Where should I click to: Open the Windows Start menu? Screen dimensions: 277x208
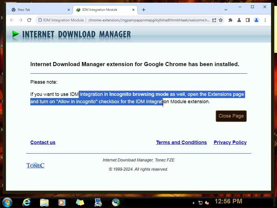pyautogui.click(x=7, y=202)
